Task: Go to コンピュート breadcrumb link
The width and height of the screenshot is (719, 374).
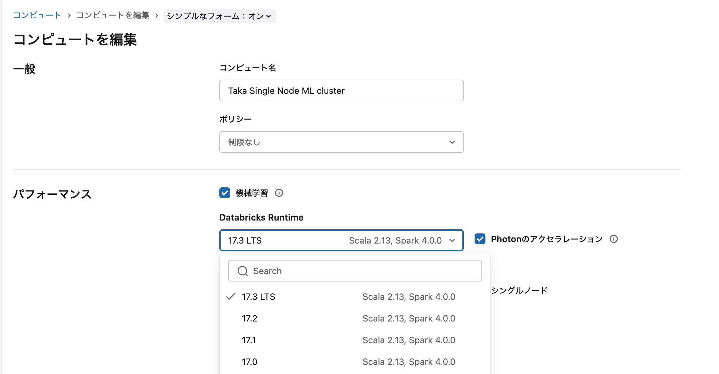Action: coord(37,15)
